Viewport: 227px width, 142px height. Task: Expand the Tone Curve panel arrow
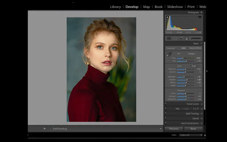click(201, 104)
